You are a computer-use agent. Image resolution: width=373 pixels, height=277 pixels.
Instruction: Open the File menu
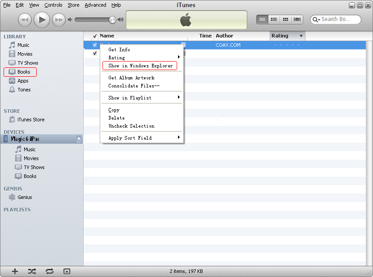(7, 5)
